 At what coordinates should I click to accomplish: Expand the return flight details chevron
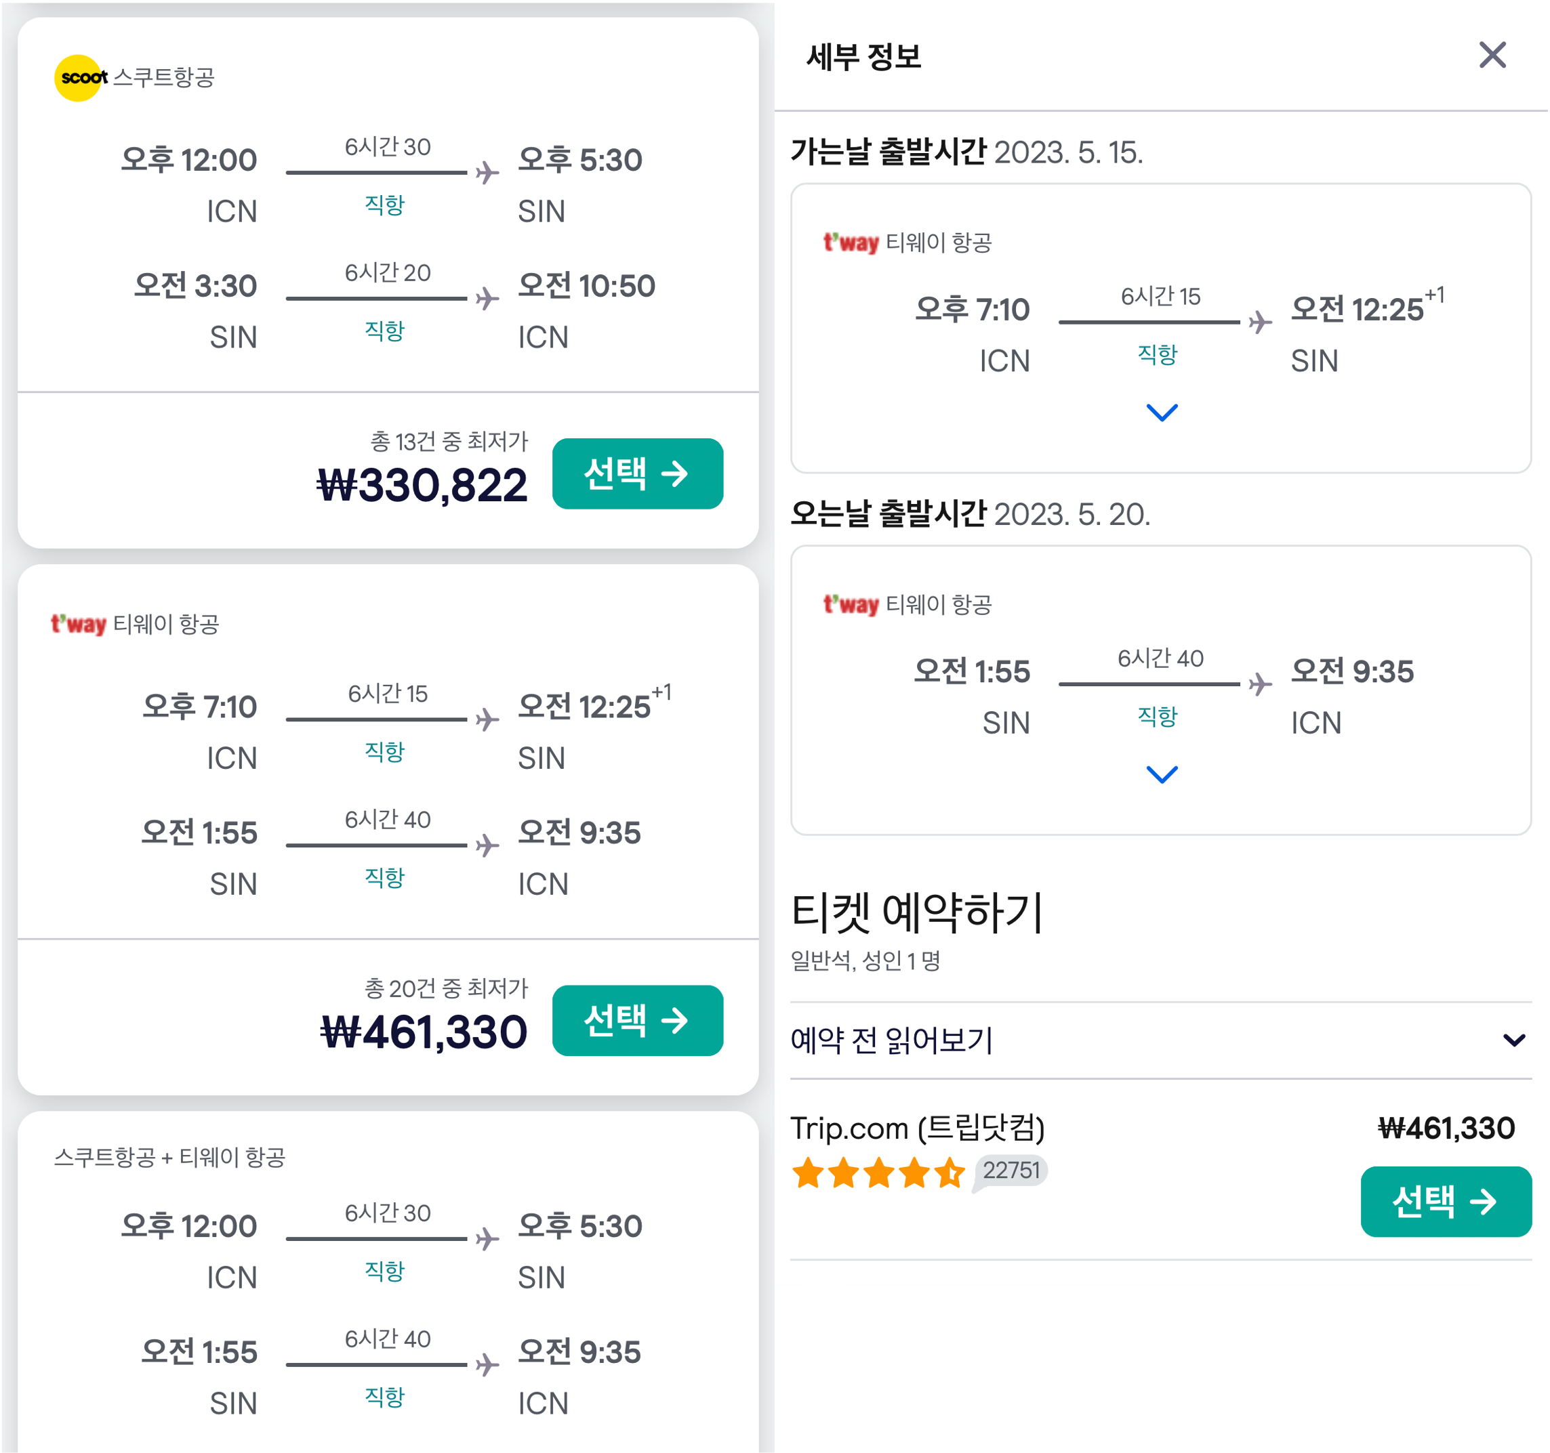(x=1161, y=775)
